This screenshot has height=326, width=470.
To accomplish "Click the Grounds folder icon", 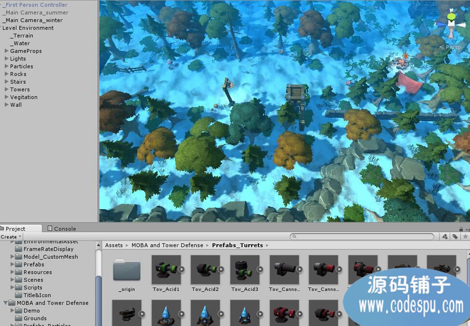I will click(19, 318).
